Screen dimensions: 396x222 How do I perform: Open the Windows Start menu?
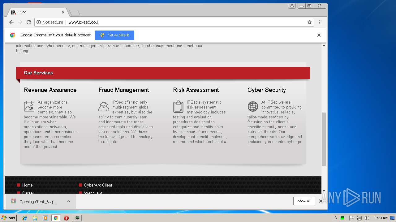9,218
